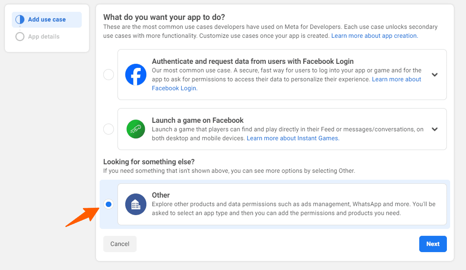Click the green game controller icon
The image size is (466, 270).
point(136,129)
